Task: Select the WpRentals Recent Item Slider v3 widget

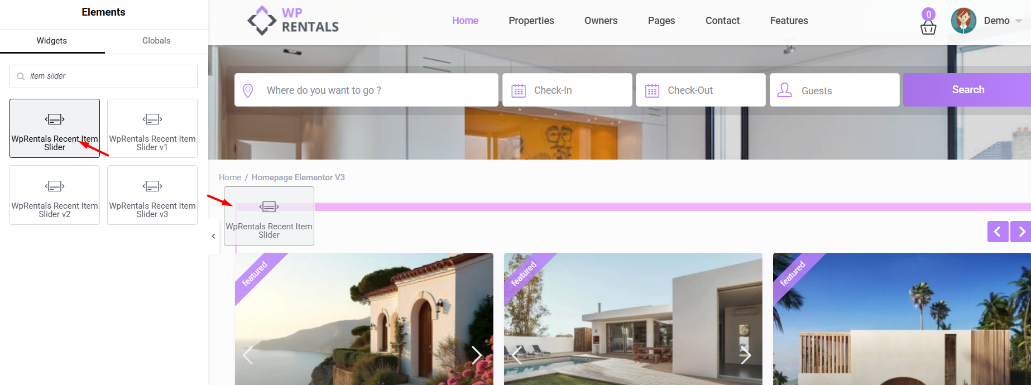Action: pos(152,195)
